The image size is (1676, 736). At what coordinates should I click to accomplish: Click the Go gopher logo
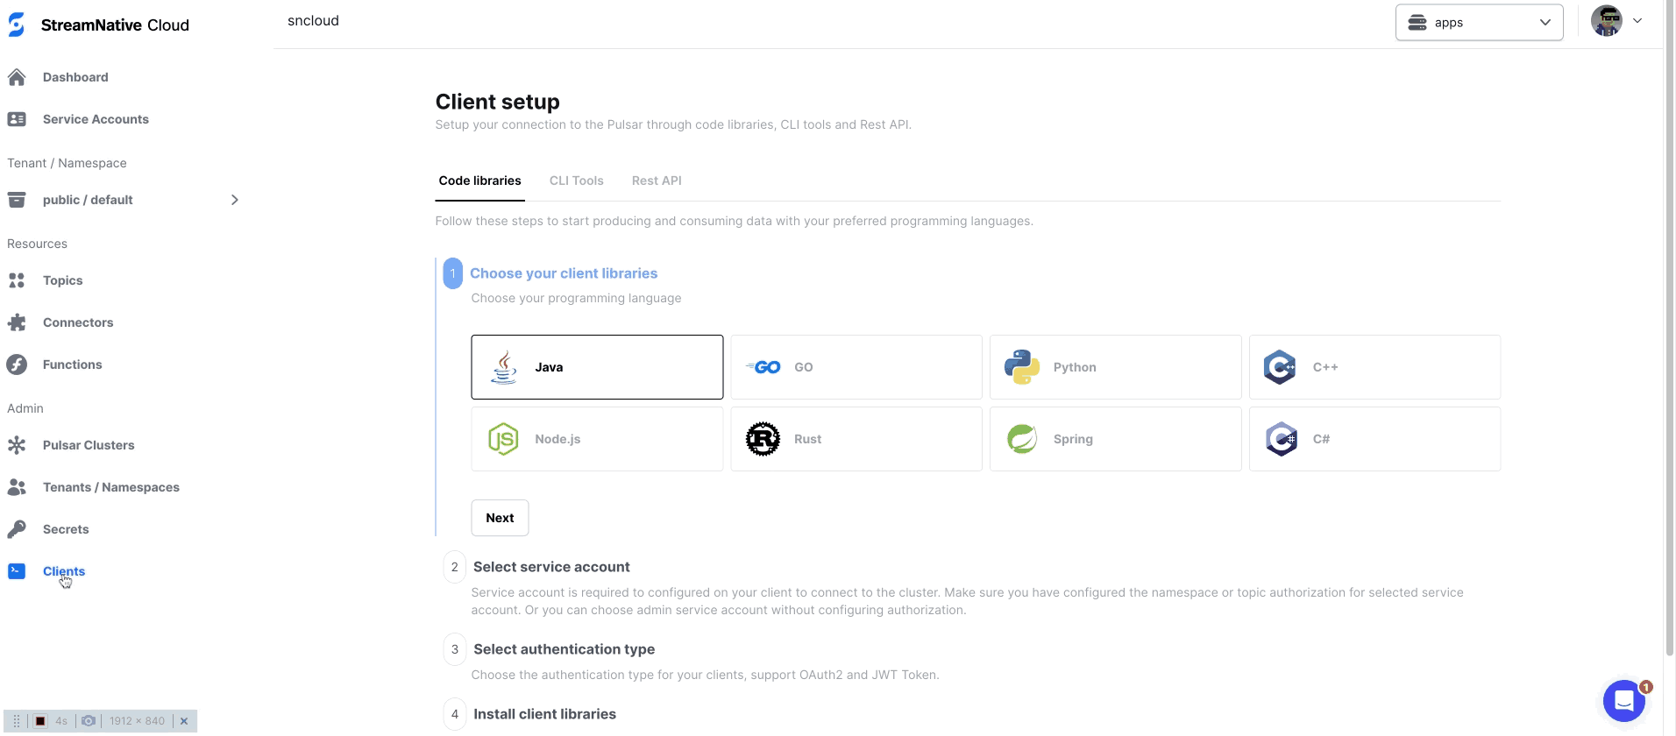(x=763, y=367)
